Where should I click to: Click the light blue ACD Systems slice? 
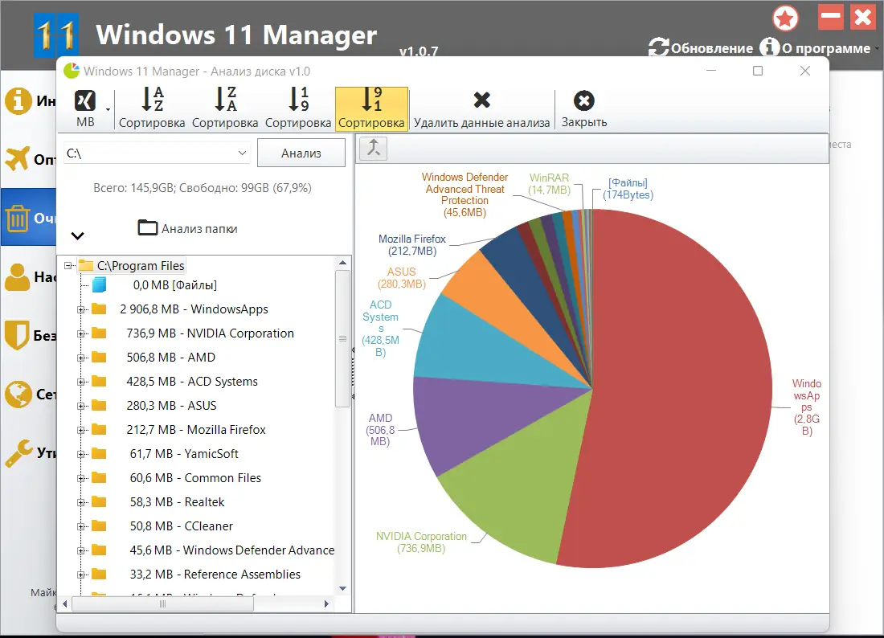(479, 352)
